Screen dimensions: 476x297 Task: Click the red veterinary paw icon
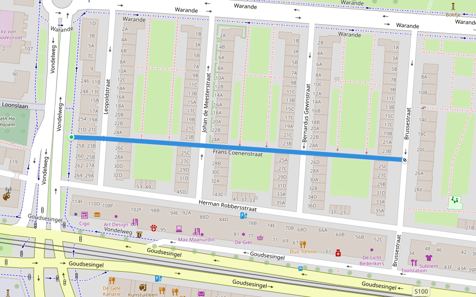(154, 228)
